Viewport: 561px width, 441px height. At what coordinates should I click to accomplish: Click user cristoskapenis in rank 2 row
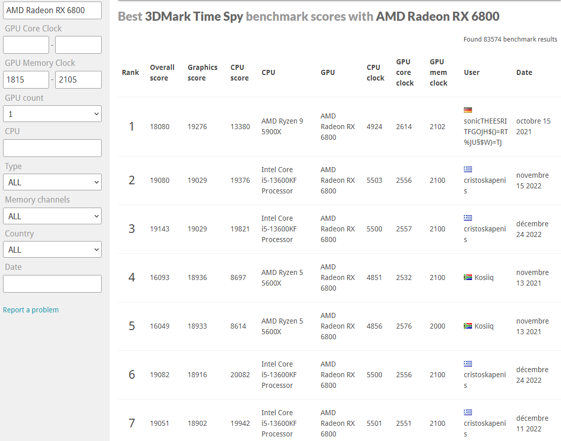click(485, 185)
